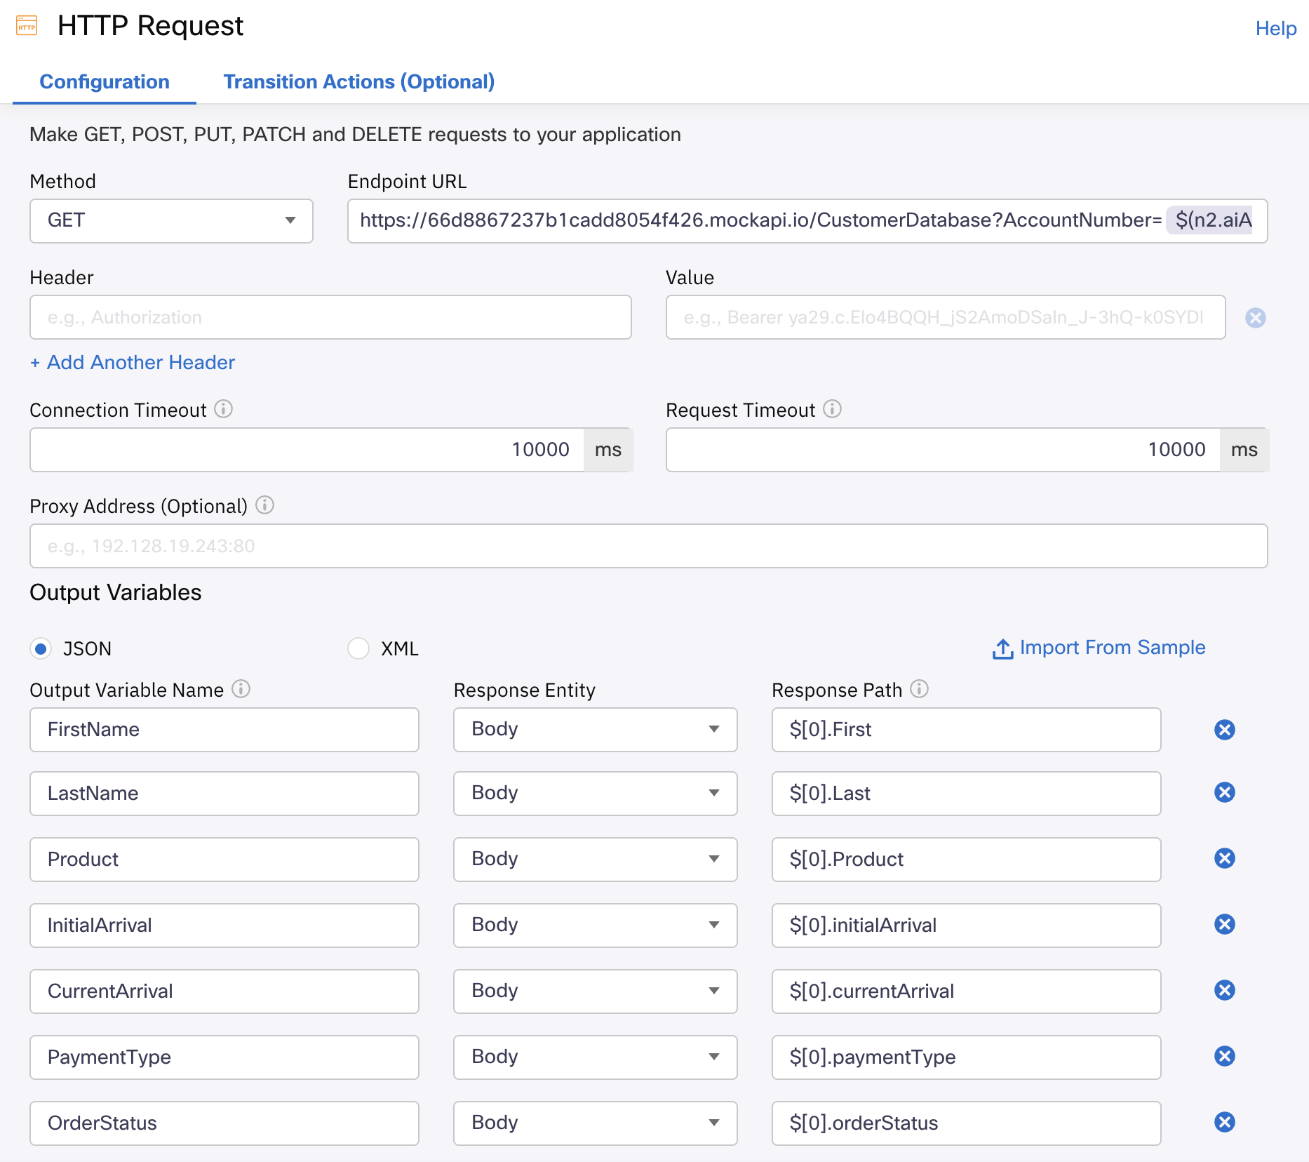Edit the Request Timeout value field
The image size is (1309, 1162).
click(x=944, y=450)
